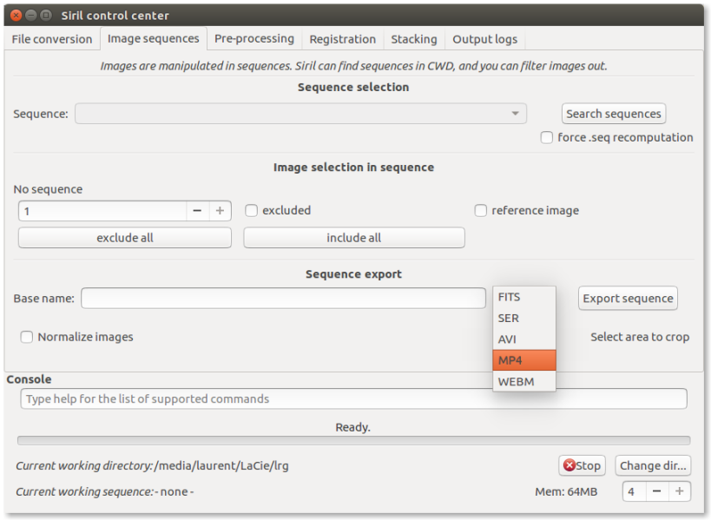Decrease thread count with minus button
The height and width of the screenshot is (520, 711).
coord(657,491)
